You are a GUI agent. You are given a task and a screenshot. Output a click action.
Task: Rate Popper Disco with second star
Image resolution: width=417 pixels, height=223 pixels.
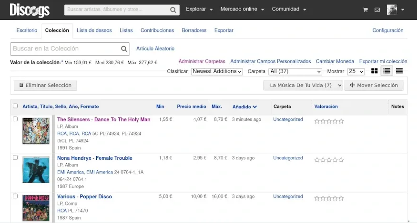click(x=323, y=198)
